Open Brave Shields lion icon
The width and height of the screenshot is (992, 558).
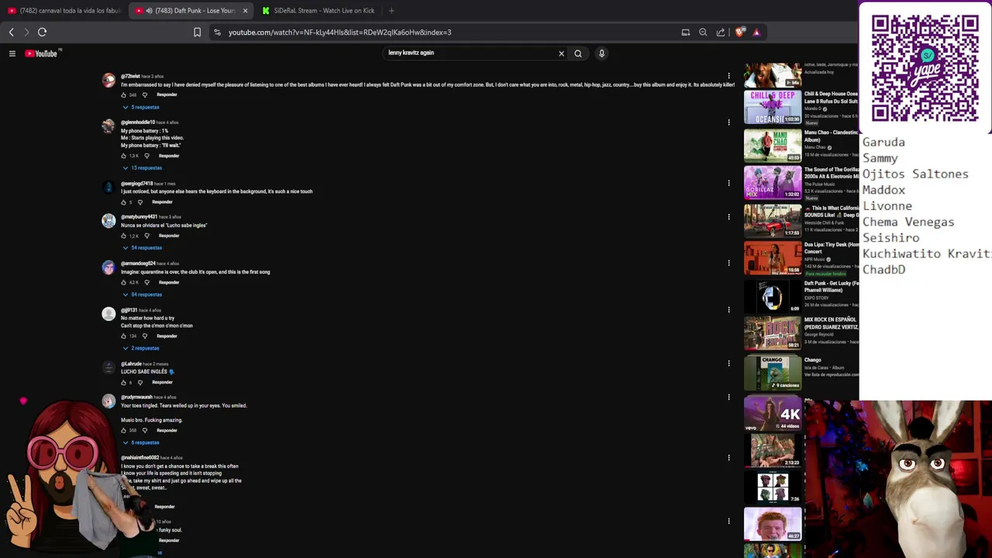[x=740, y=33]
